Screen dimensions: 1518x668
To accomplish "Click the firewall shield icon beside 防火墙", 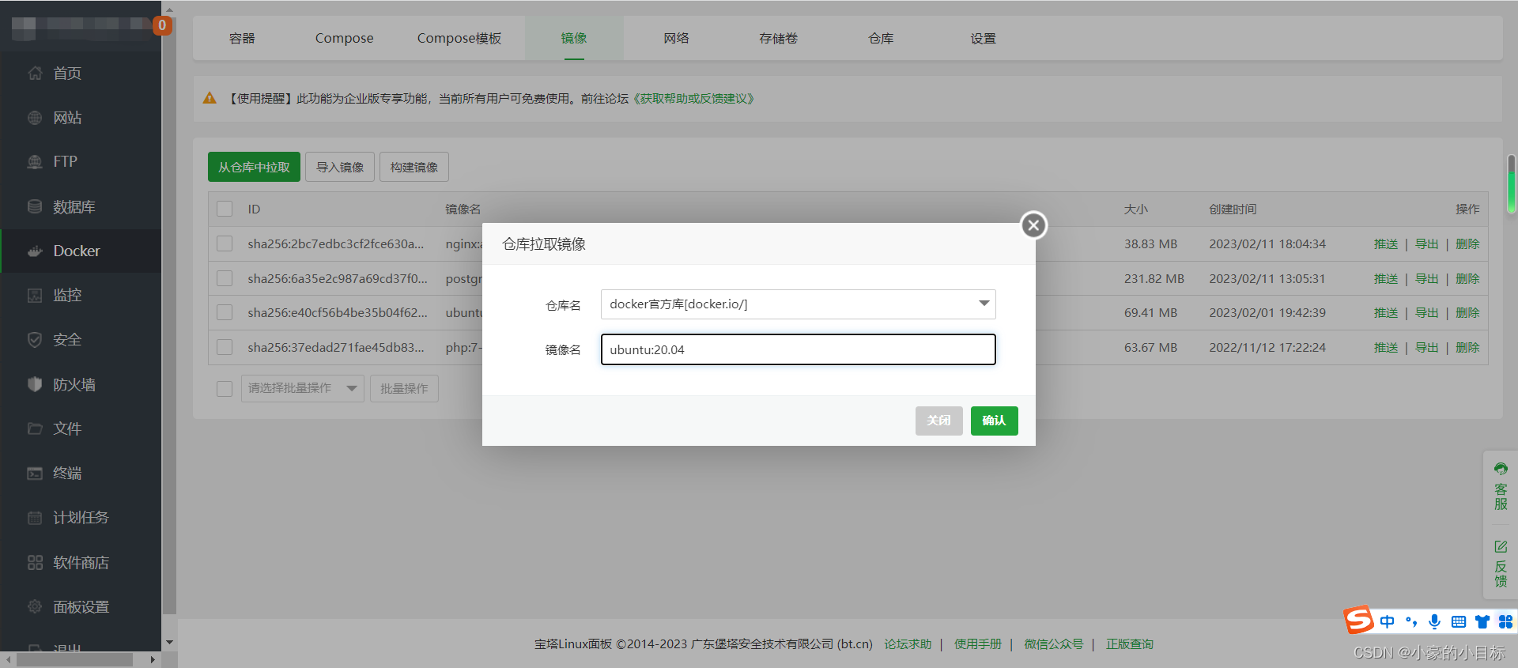I will (35, 384).
